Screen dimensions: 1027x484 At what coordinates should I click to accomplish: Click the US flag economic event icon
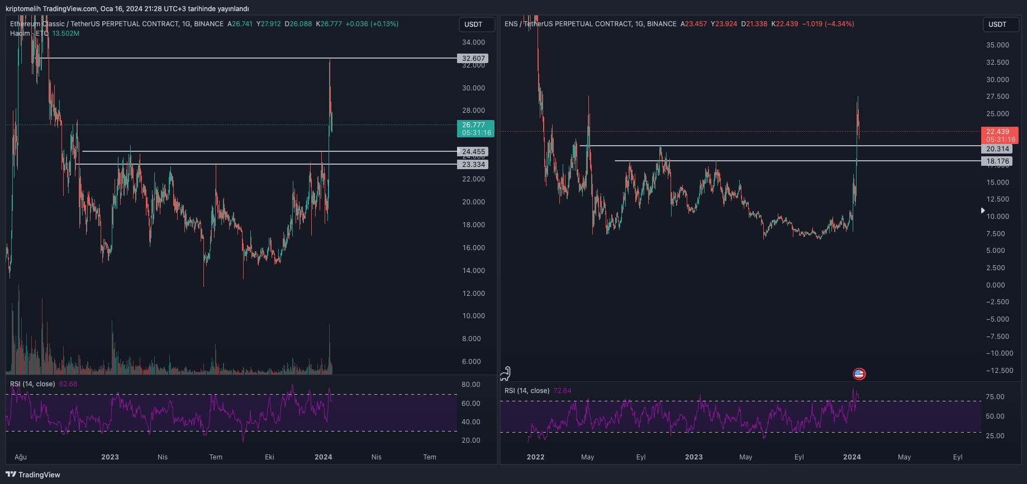pos(859,374)
